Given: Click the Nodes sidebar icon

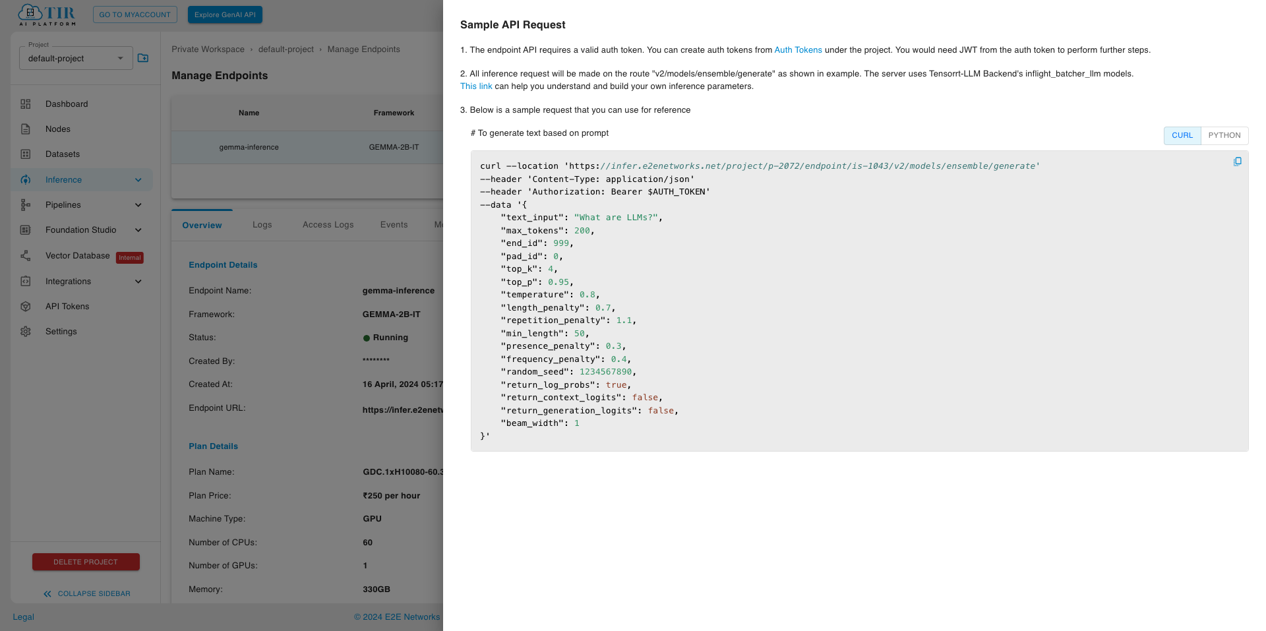Looking at the screenshot, I should pos(26,129).
